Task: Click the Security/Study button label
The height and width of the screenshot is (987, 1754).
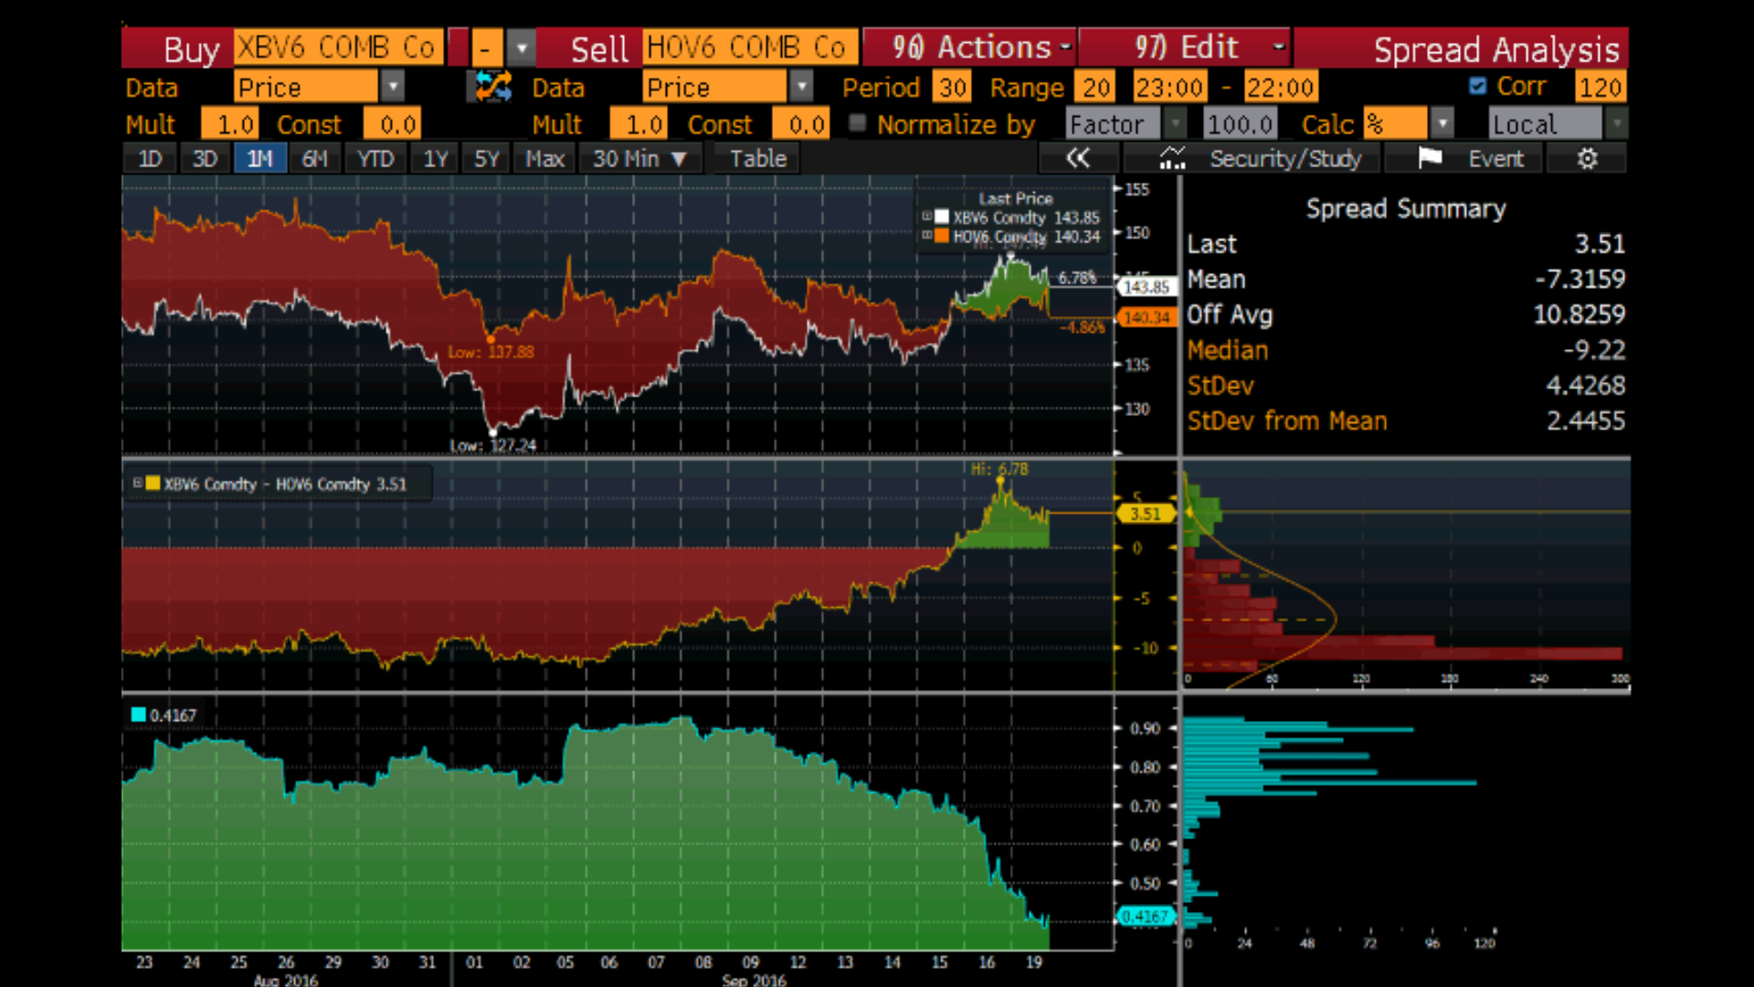Action: coord(1285,159)
